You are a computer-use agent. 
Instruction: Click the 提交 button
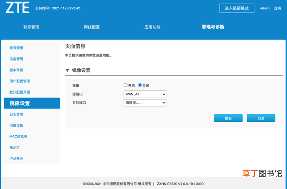[x=228, y=118]
